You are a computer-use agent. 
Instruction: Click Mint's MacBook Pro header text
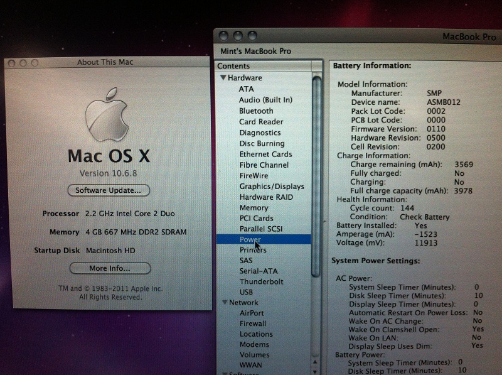pos(256,52)
